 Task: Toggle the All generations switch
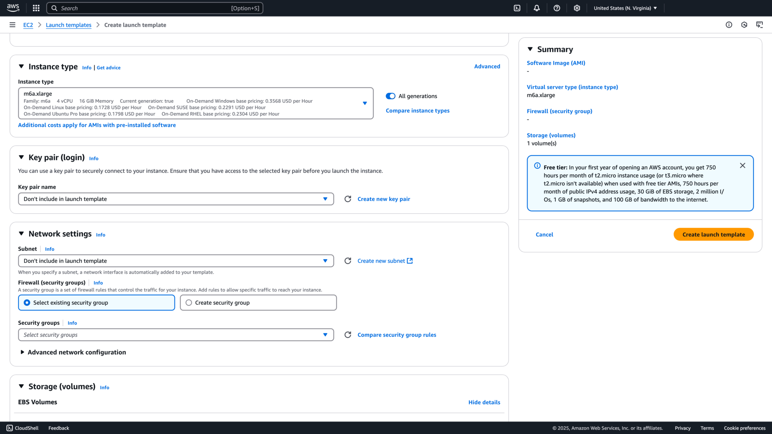click(390, 96)
